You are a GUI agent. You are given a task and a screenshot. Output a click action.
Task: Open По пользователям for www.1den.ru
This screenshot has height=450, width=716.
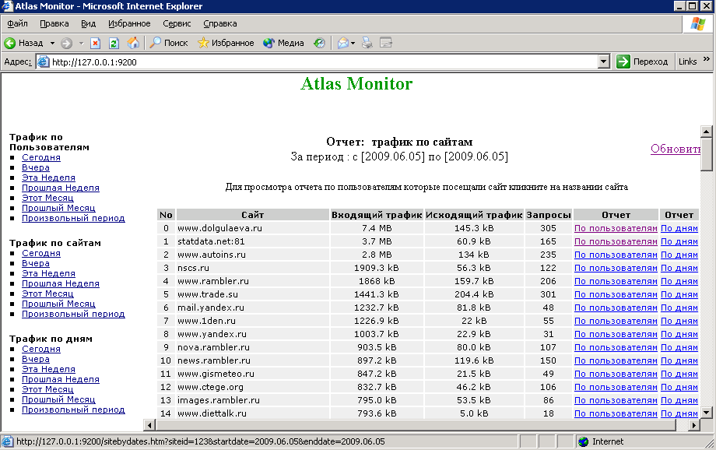[x=616, y=321]
